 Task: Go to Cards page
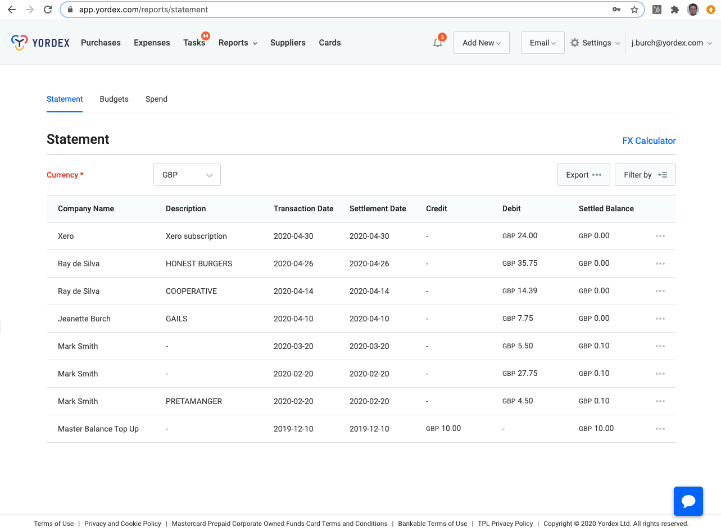point(330,43)
